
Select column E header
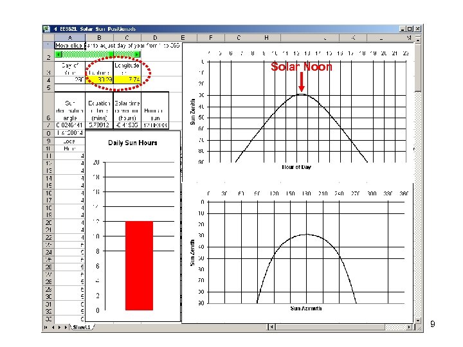(x=183, y=38)
